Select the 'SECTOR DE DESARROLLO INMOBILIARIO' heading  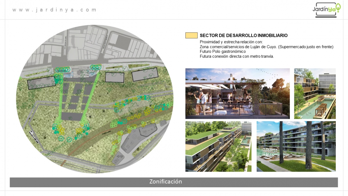(244, 35)
